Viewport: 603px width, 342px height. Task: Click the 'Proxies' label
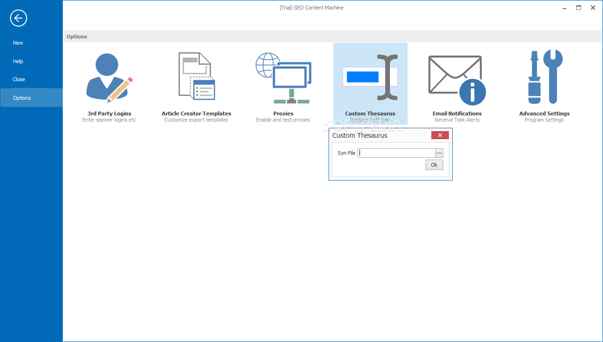pyautogui.click(x=283, y=114)
